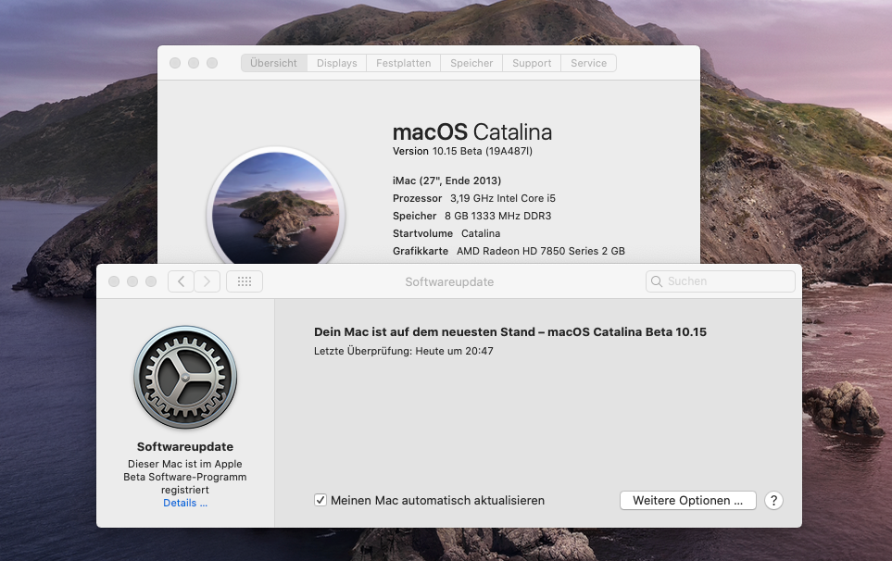Click Apple Beta Software-Programm registriert text
This screenshot has height=561, width=892.
185,477
